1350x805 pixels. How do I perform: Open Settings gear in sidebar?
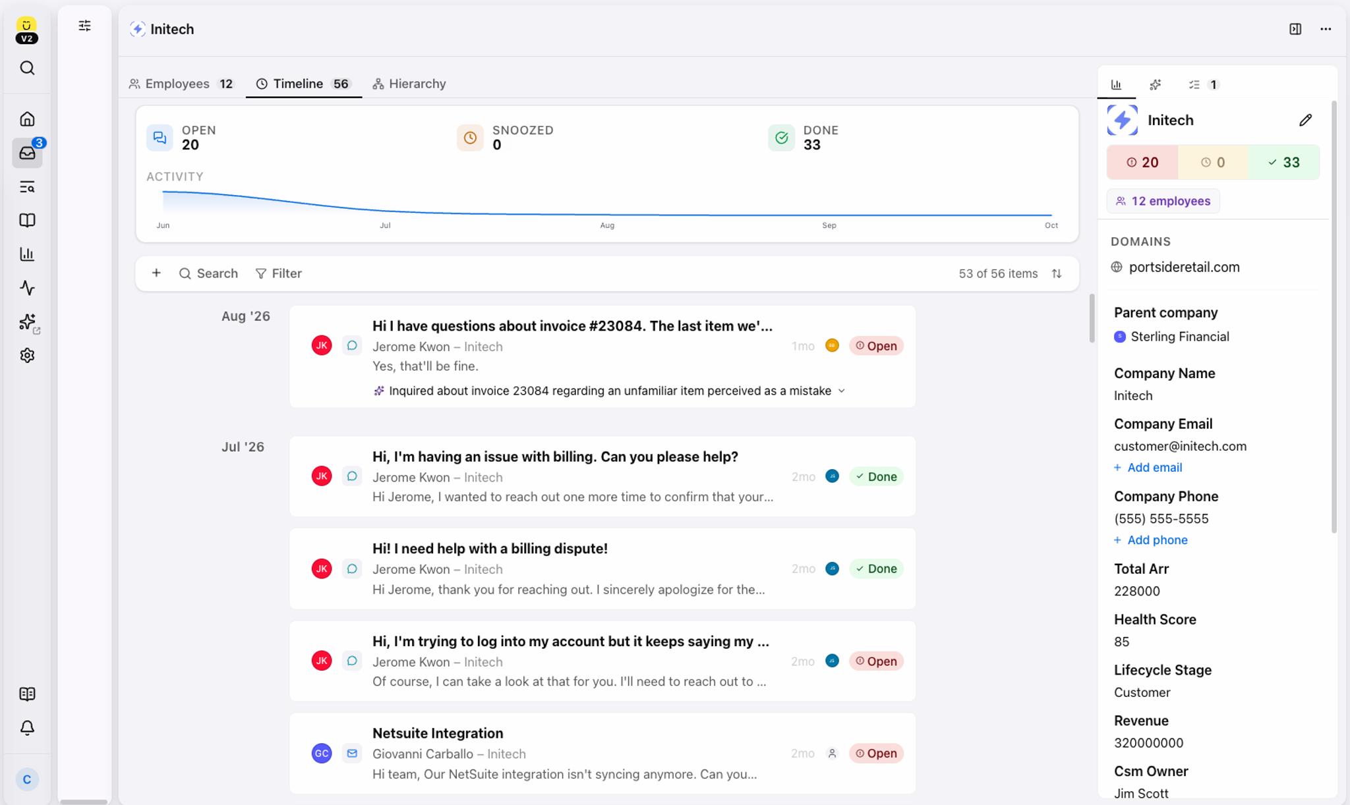click(x=27, y=356)
